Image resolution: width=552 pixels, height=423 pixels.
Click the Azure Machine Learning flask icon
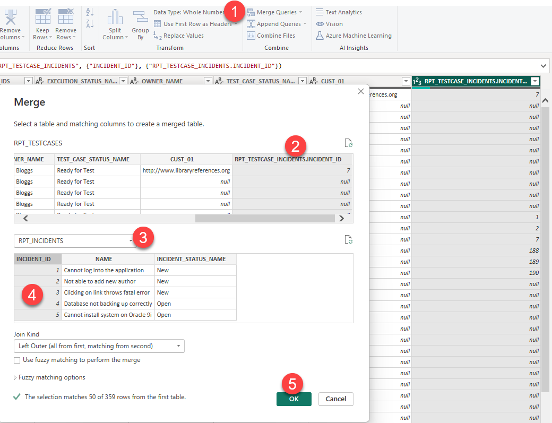320,36
